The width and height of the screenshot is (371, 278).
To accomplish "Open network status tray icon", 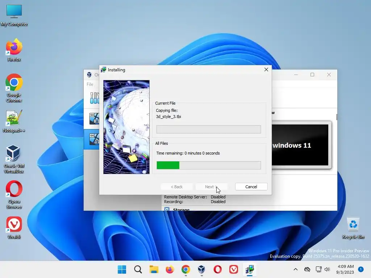I will [x=319, y=269].
